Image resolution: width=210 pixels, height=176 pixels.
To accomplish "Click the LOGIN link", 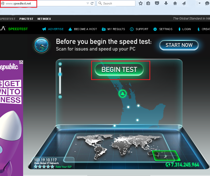I will pyautogui.click(x=185, y=29).
